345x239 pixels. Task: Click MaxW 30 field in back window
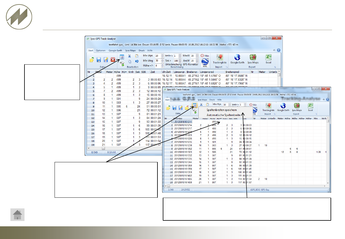coord(193,56)
